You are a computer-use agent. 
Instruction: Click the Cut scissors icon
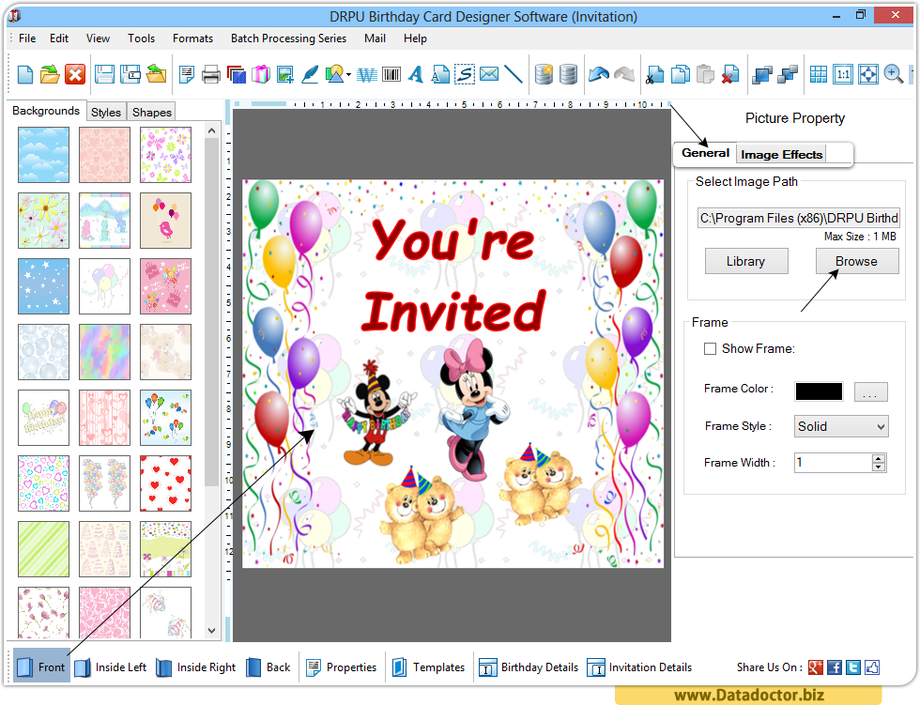(x=655, y=75)
